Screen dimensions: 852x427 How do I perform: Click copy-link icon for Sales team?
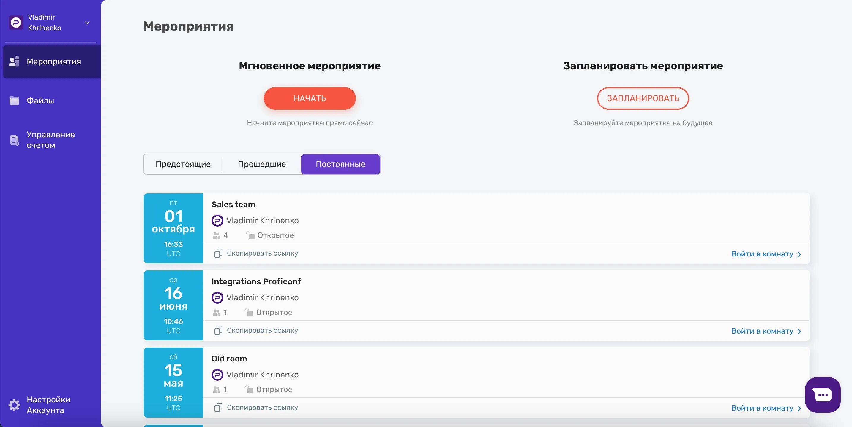tap(218, 253)
